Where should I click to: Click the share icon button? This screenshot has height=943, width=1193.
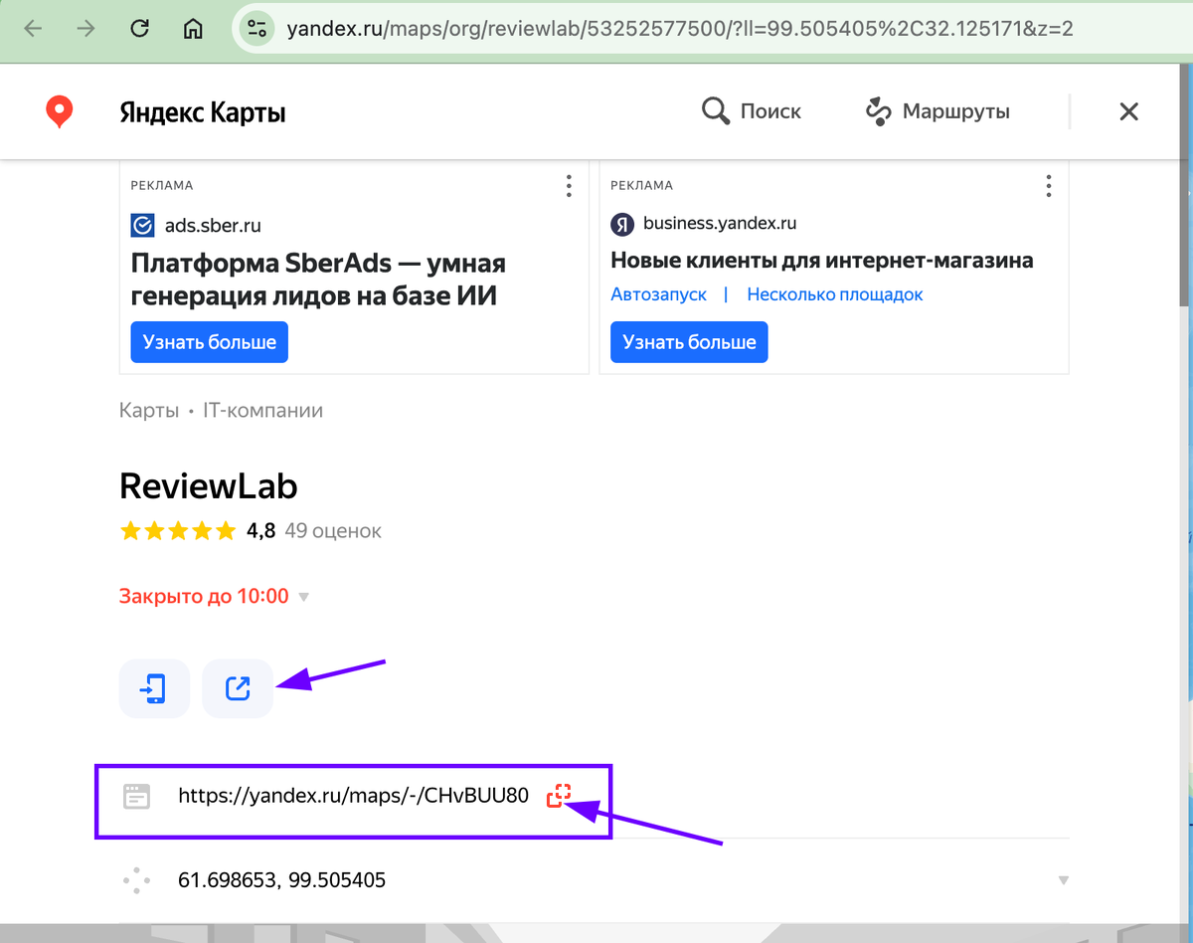(238, 688)
